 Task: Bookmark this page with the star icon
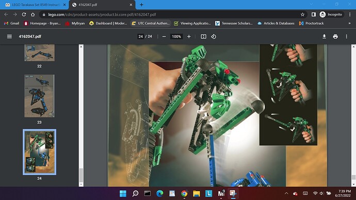coord(302,14)
